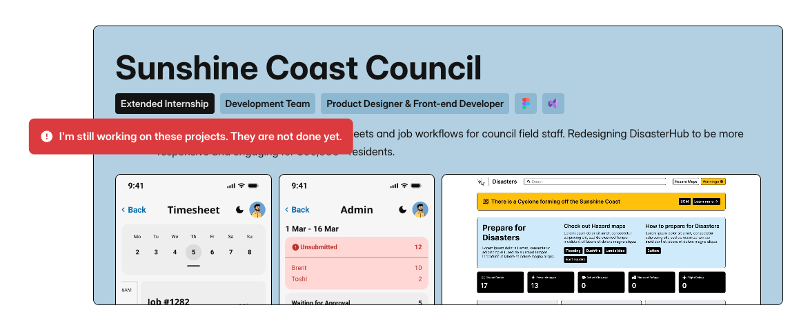Click the warning icon beside Unsubmitted
Screen dimensions: 790x310
(x=295, y=247)
